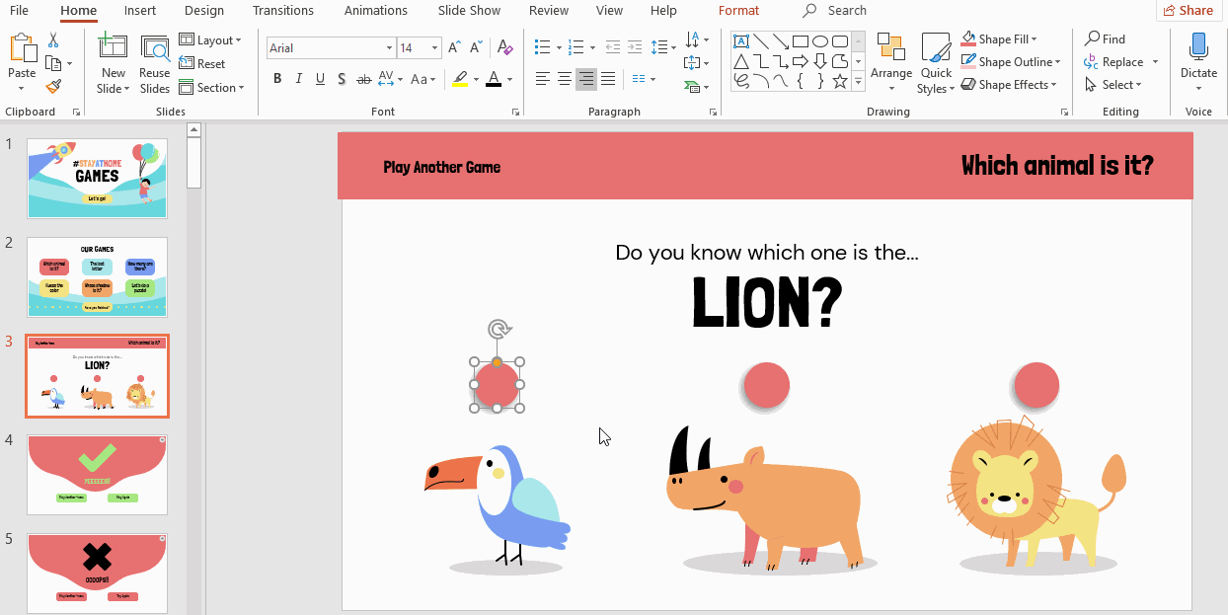
Task: Toggle underline formatting
Action: pyautogui.click(x=320, y=79)
